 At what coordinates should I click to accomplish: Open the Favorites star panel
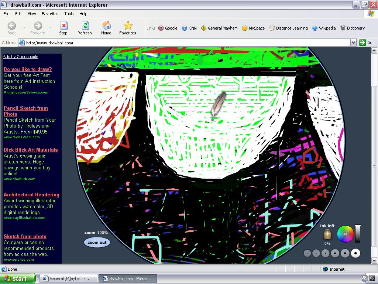(x=127, y=28)
